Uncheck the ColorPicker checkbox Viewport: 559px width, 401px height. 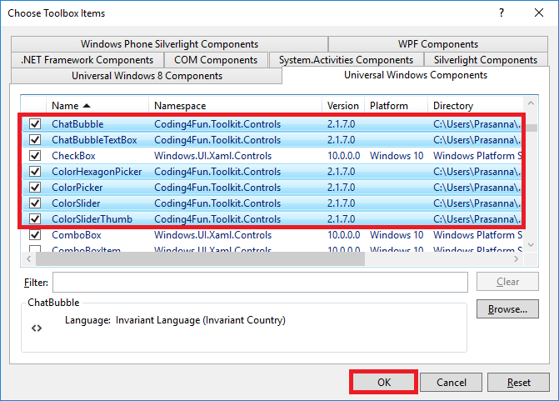(x=35, y=188)
